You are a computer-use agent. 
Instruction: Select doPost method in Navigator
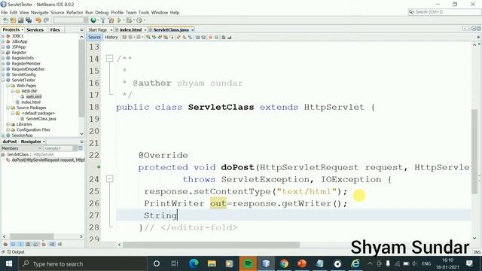pyautogui.click(x=47, y=160)
